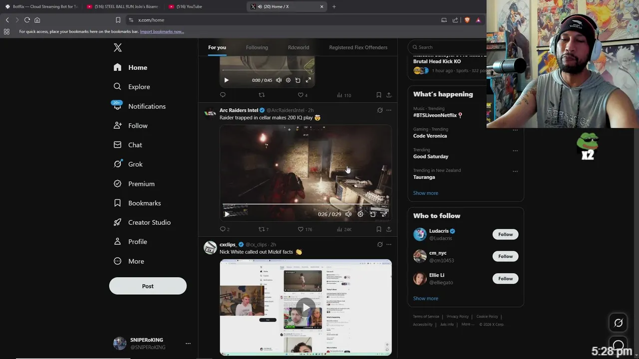
Task: Play the Arc Raiders video
Action: pyautogui.click(x=227, y=214)
